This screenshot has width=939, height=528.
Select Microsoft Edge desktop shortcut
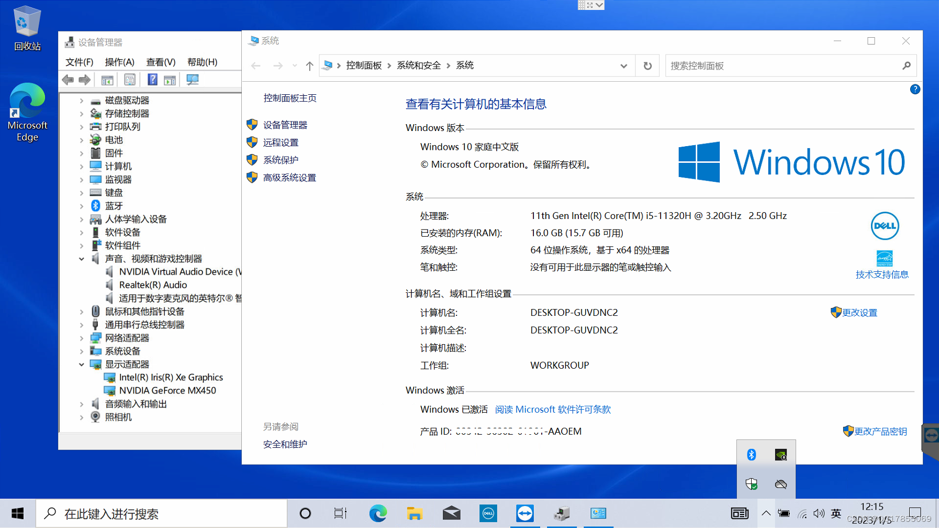[x=27, y=113]
